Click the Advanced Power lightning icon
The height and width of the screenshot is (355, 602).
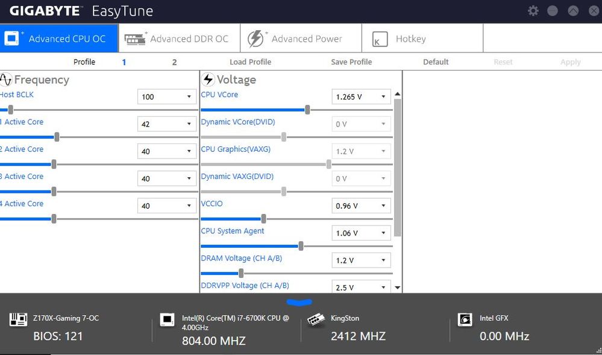(x=256, y=39)
